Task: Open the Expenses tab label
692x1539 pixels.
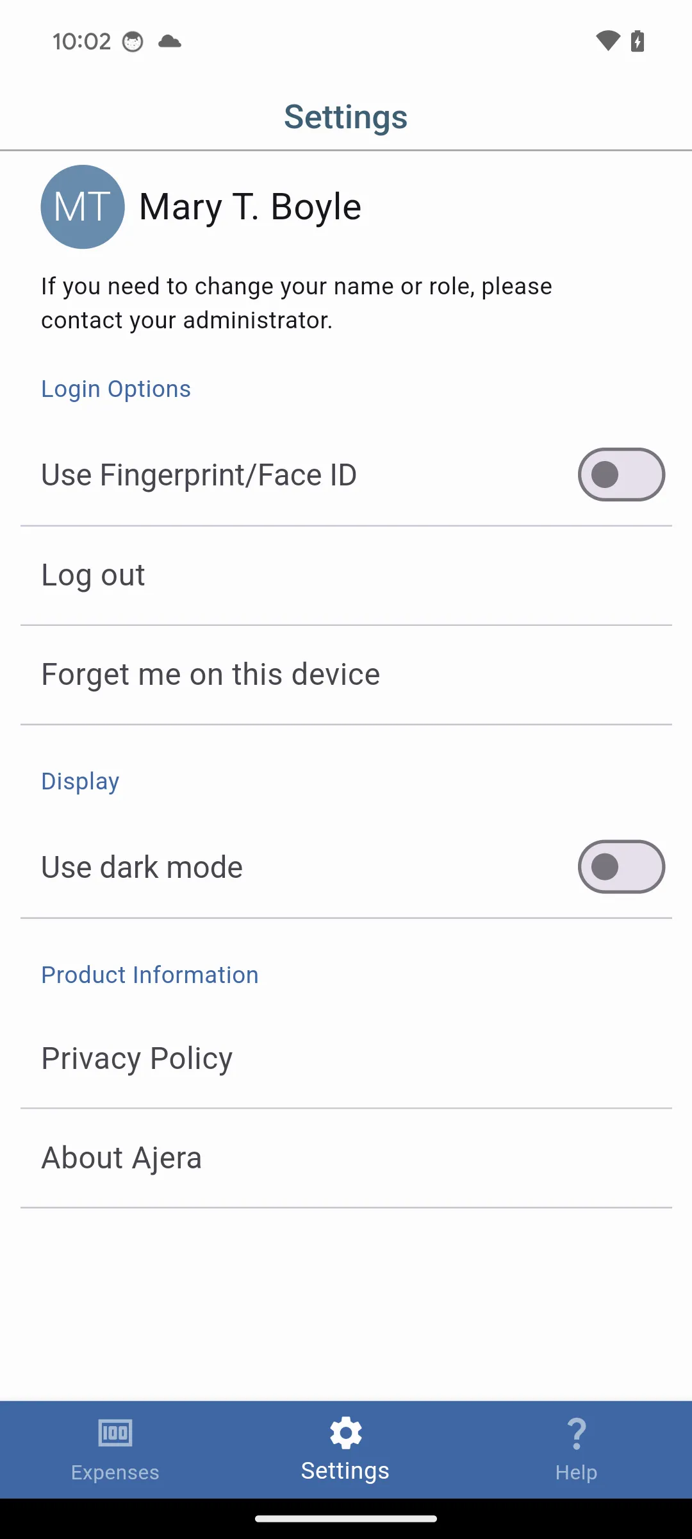Action: point(115,1472)
